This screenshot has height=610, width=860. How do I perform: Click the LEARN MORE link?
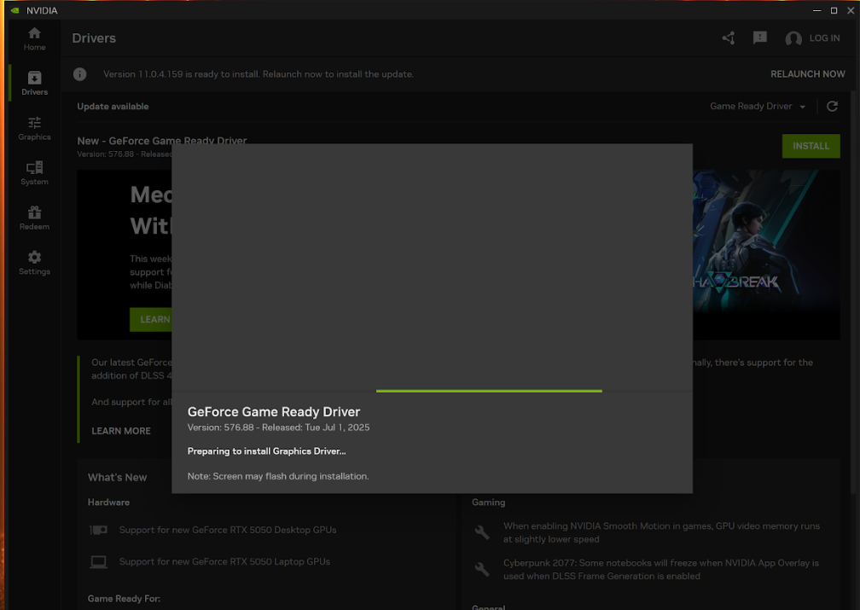click(120, 431)
